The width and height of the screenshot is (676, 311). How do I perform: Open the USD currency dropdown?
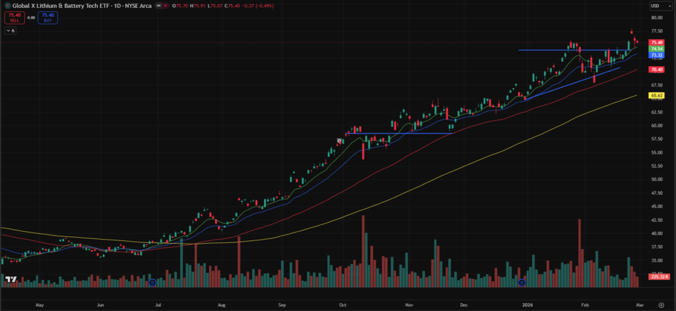tap(656, 6)
